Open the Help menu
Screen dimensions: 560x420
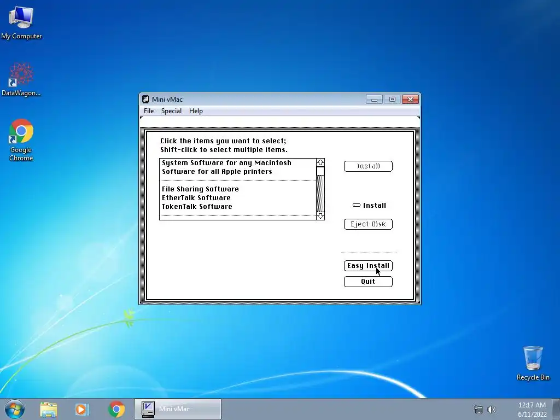(x=196, y=111)
